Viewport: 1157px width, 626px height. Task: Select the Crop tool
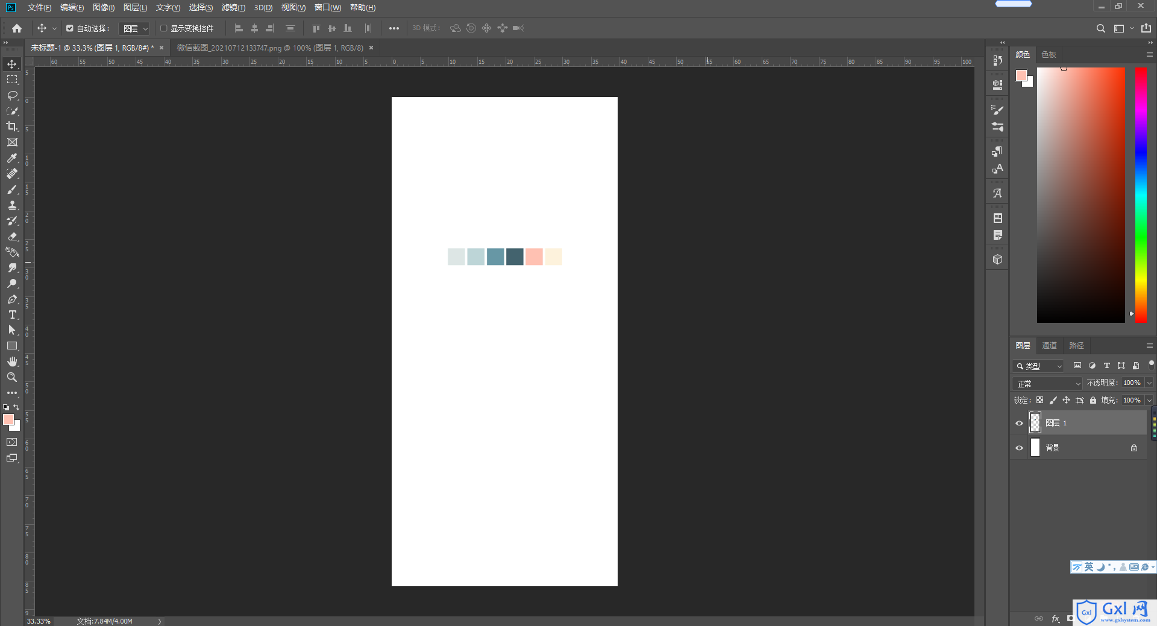pyautogui.click(x=12, y=127)
